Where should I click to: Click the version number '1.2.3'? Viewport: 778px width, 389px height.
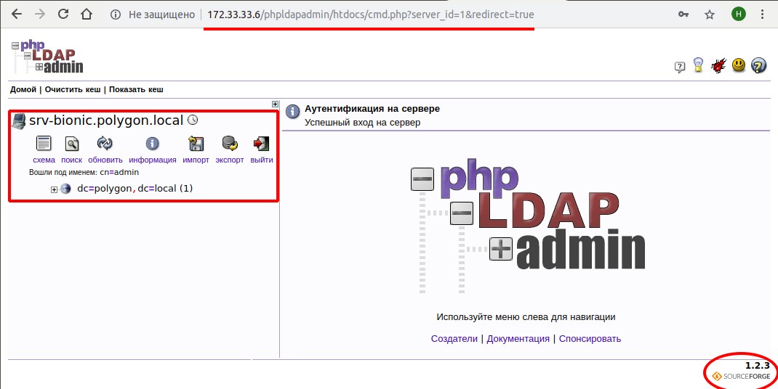(x=757, y=366)
